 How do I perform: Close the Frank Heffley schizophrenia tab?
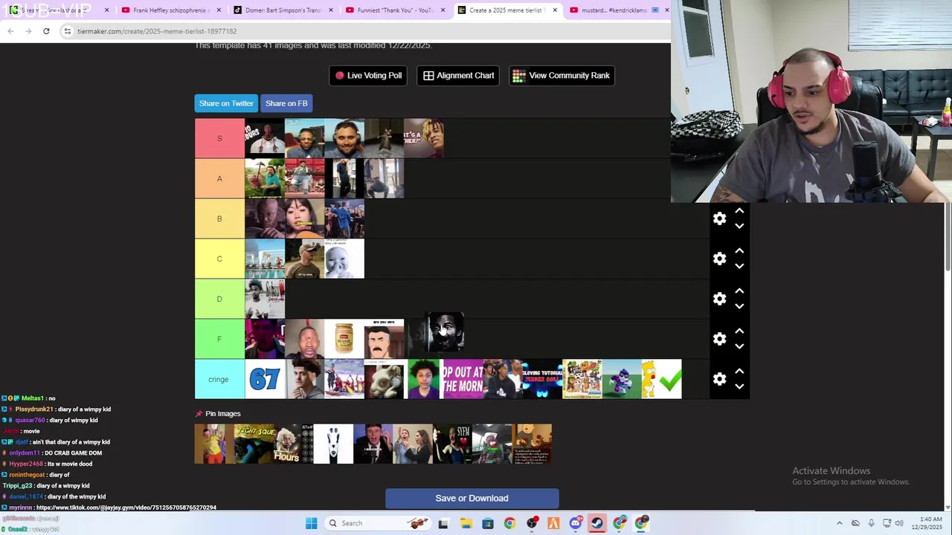219,10
